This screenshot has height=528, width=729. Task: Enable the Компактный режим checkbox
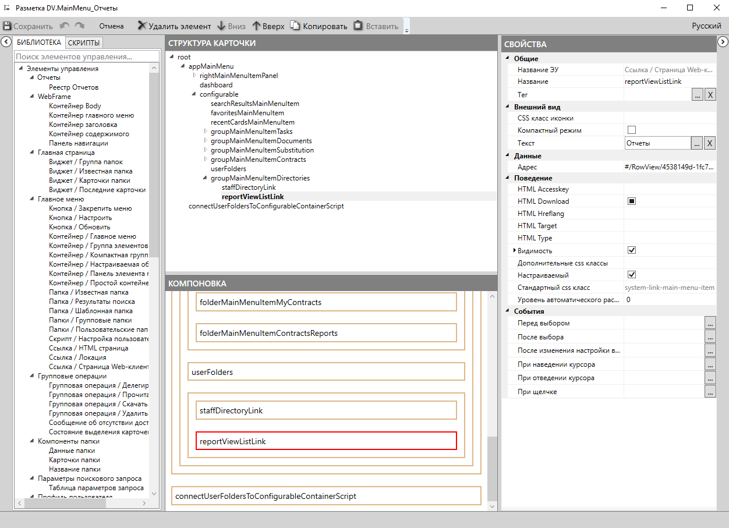(631, 130)
